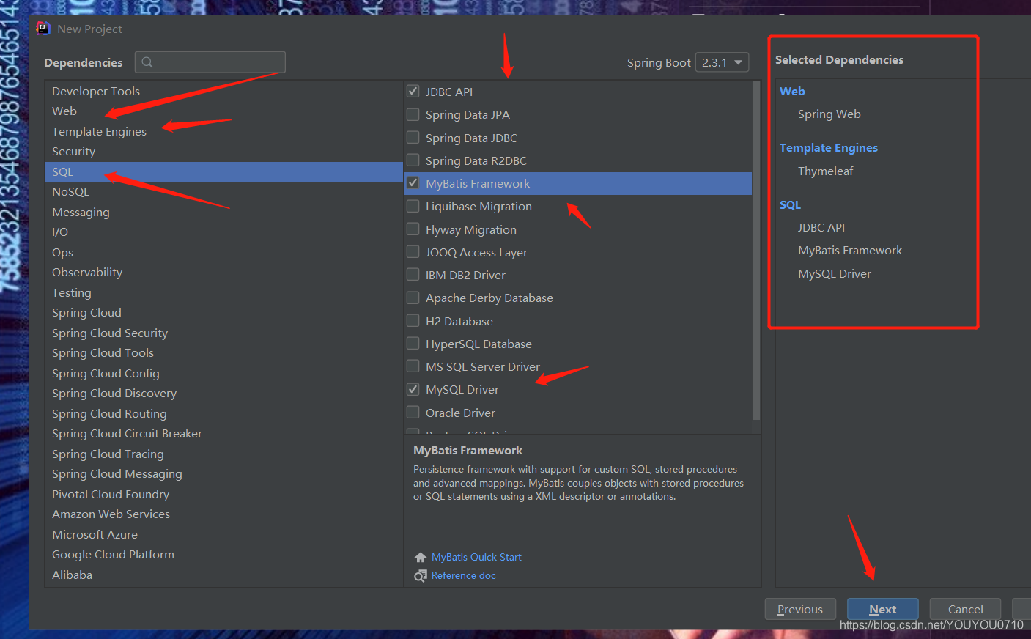Open Google Cloud Platform category

coord(223,555)
